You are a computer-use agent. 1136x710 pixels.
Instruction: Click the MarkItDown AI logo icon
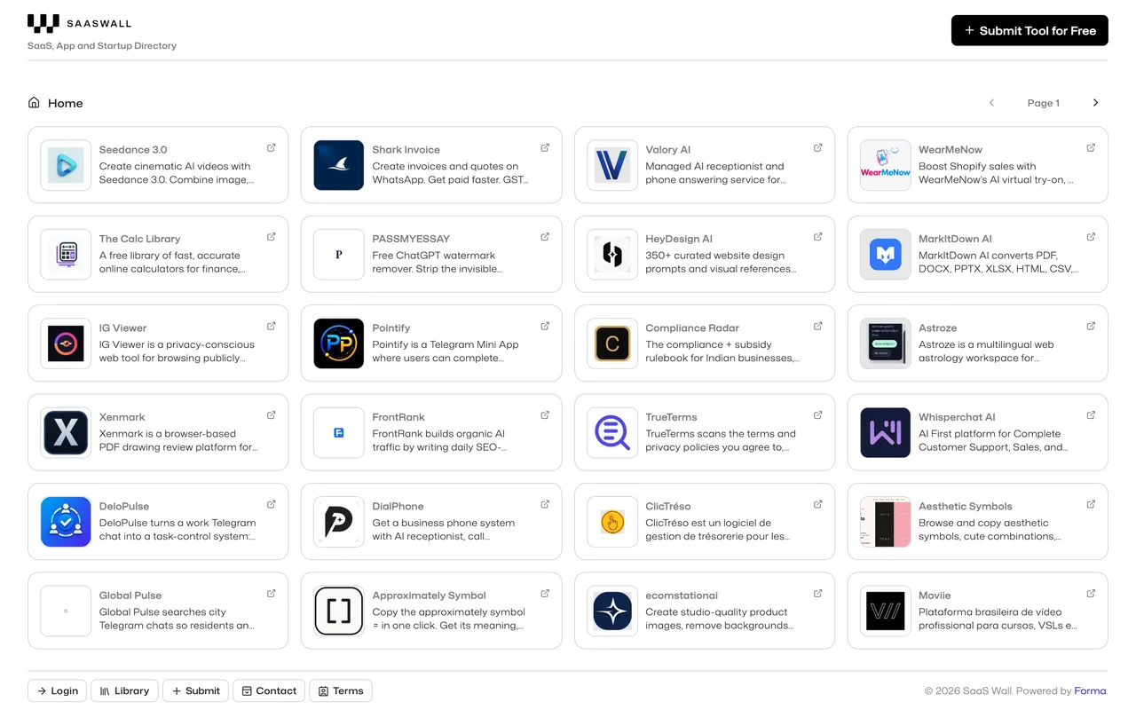point(886,254)
